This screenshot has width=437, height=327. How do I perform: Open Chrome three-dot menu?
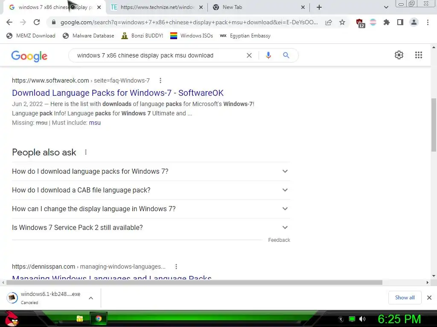coord(428,22)
